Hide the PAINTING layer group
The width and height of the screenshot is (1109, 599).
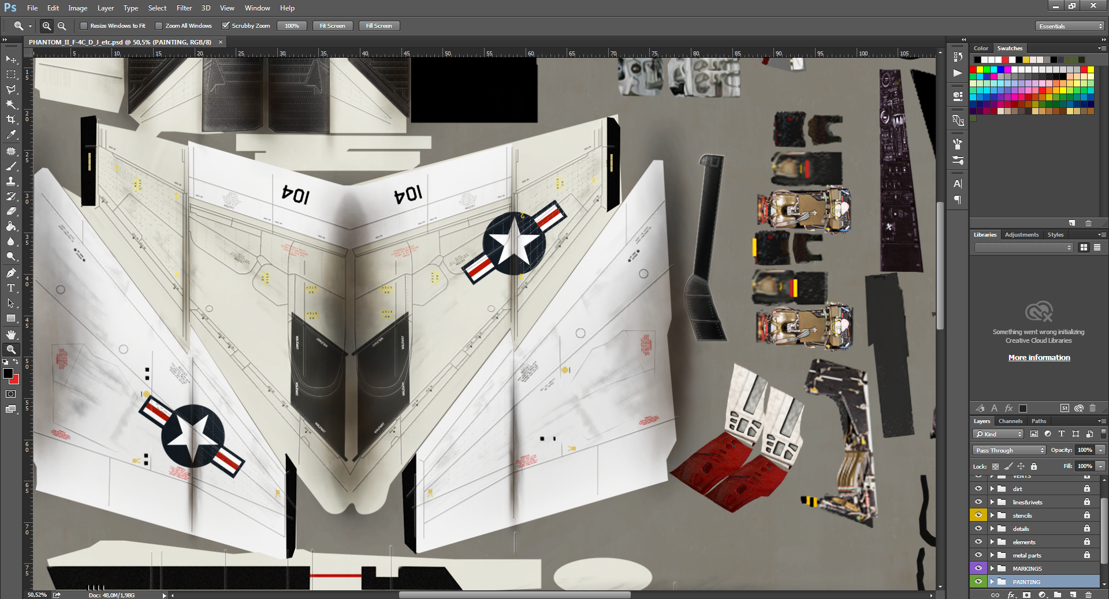(978, 582)
